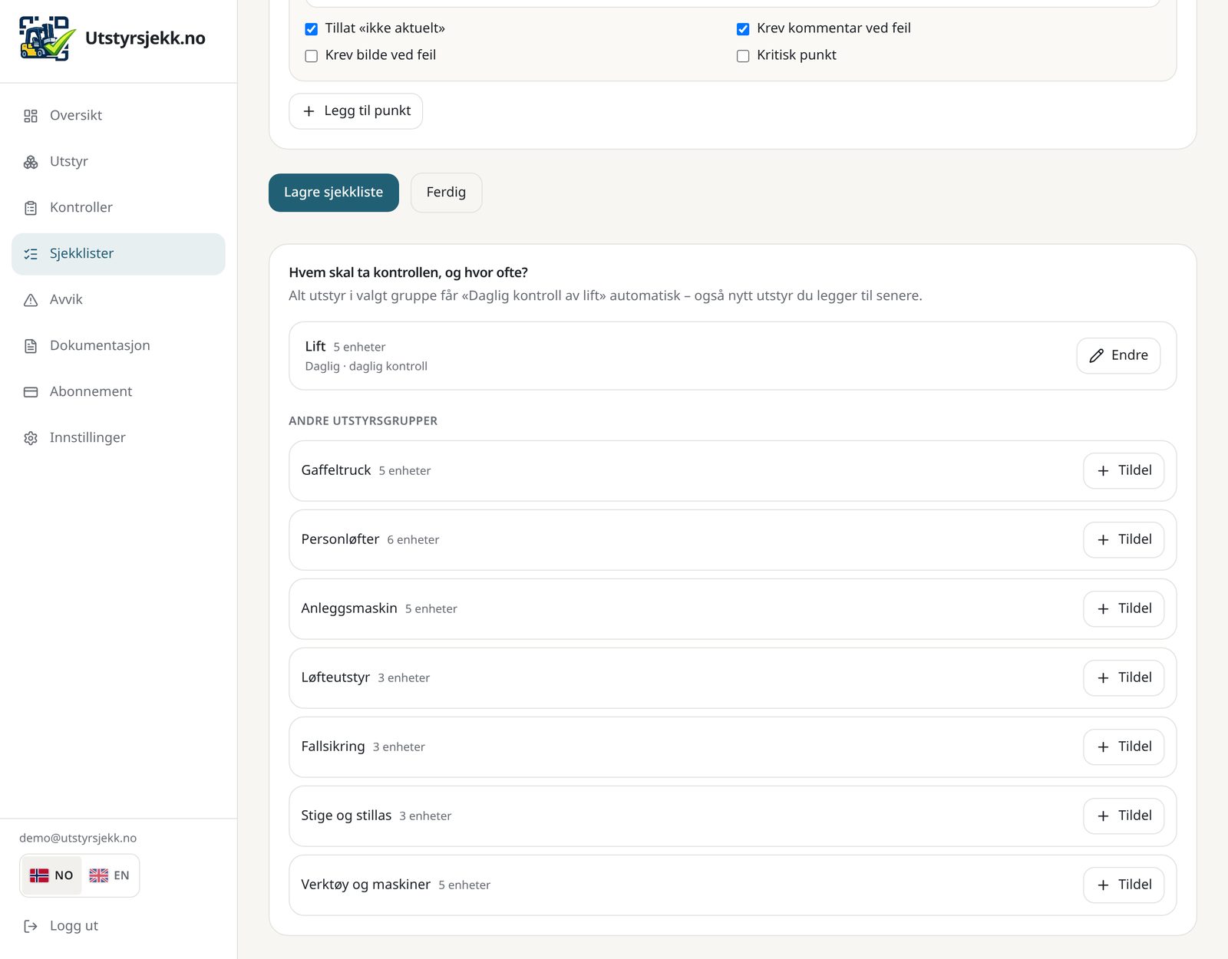Check Krev bilde ved feil checkbox
Viewport: 1228px width, 959px height.
(x=311, y=56)
